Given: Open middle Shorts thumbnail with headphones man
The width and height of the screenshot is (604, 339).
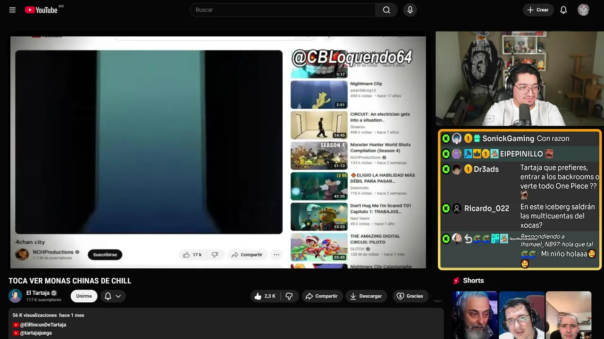Looking at the screenshot, I should (521, 315).
